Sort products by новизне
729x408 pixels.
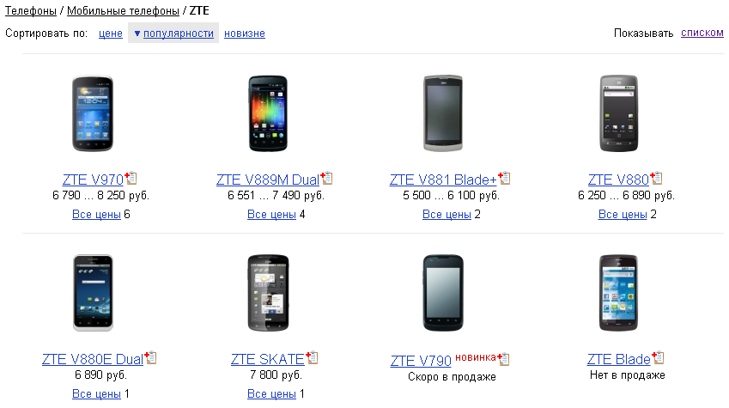tap(245, 33)
